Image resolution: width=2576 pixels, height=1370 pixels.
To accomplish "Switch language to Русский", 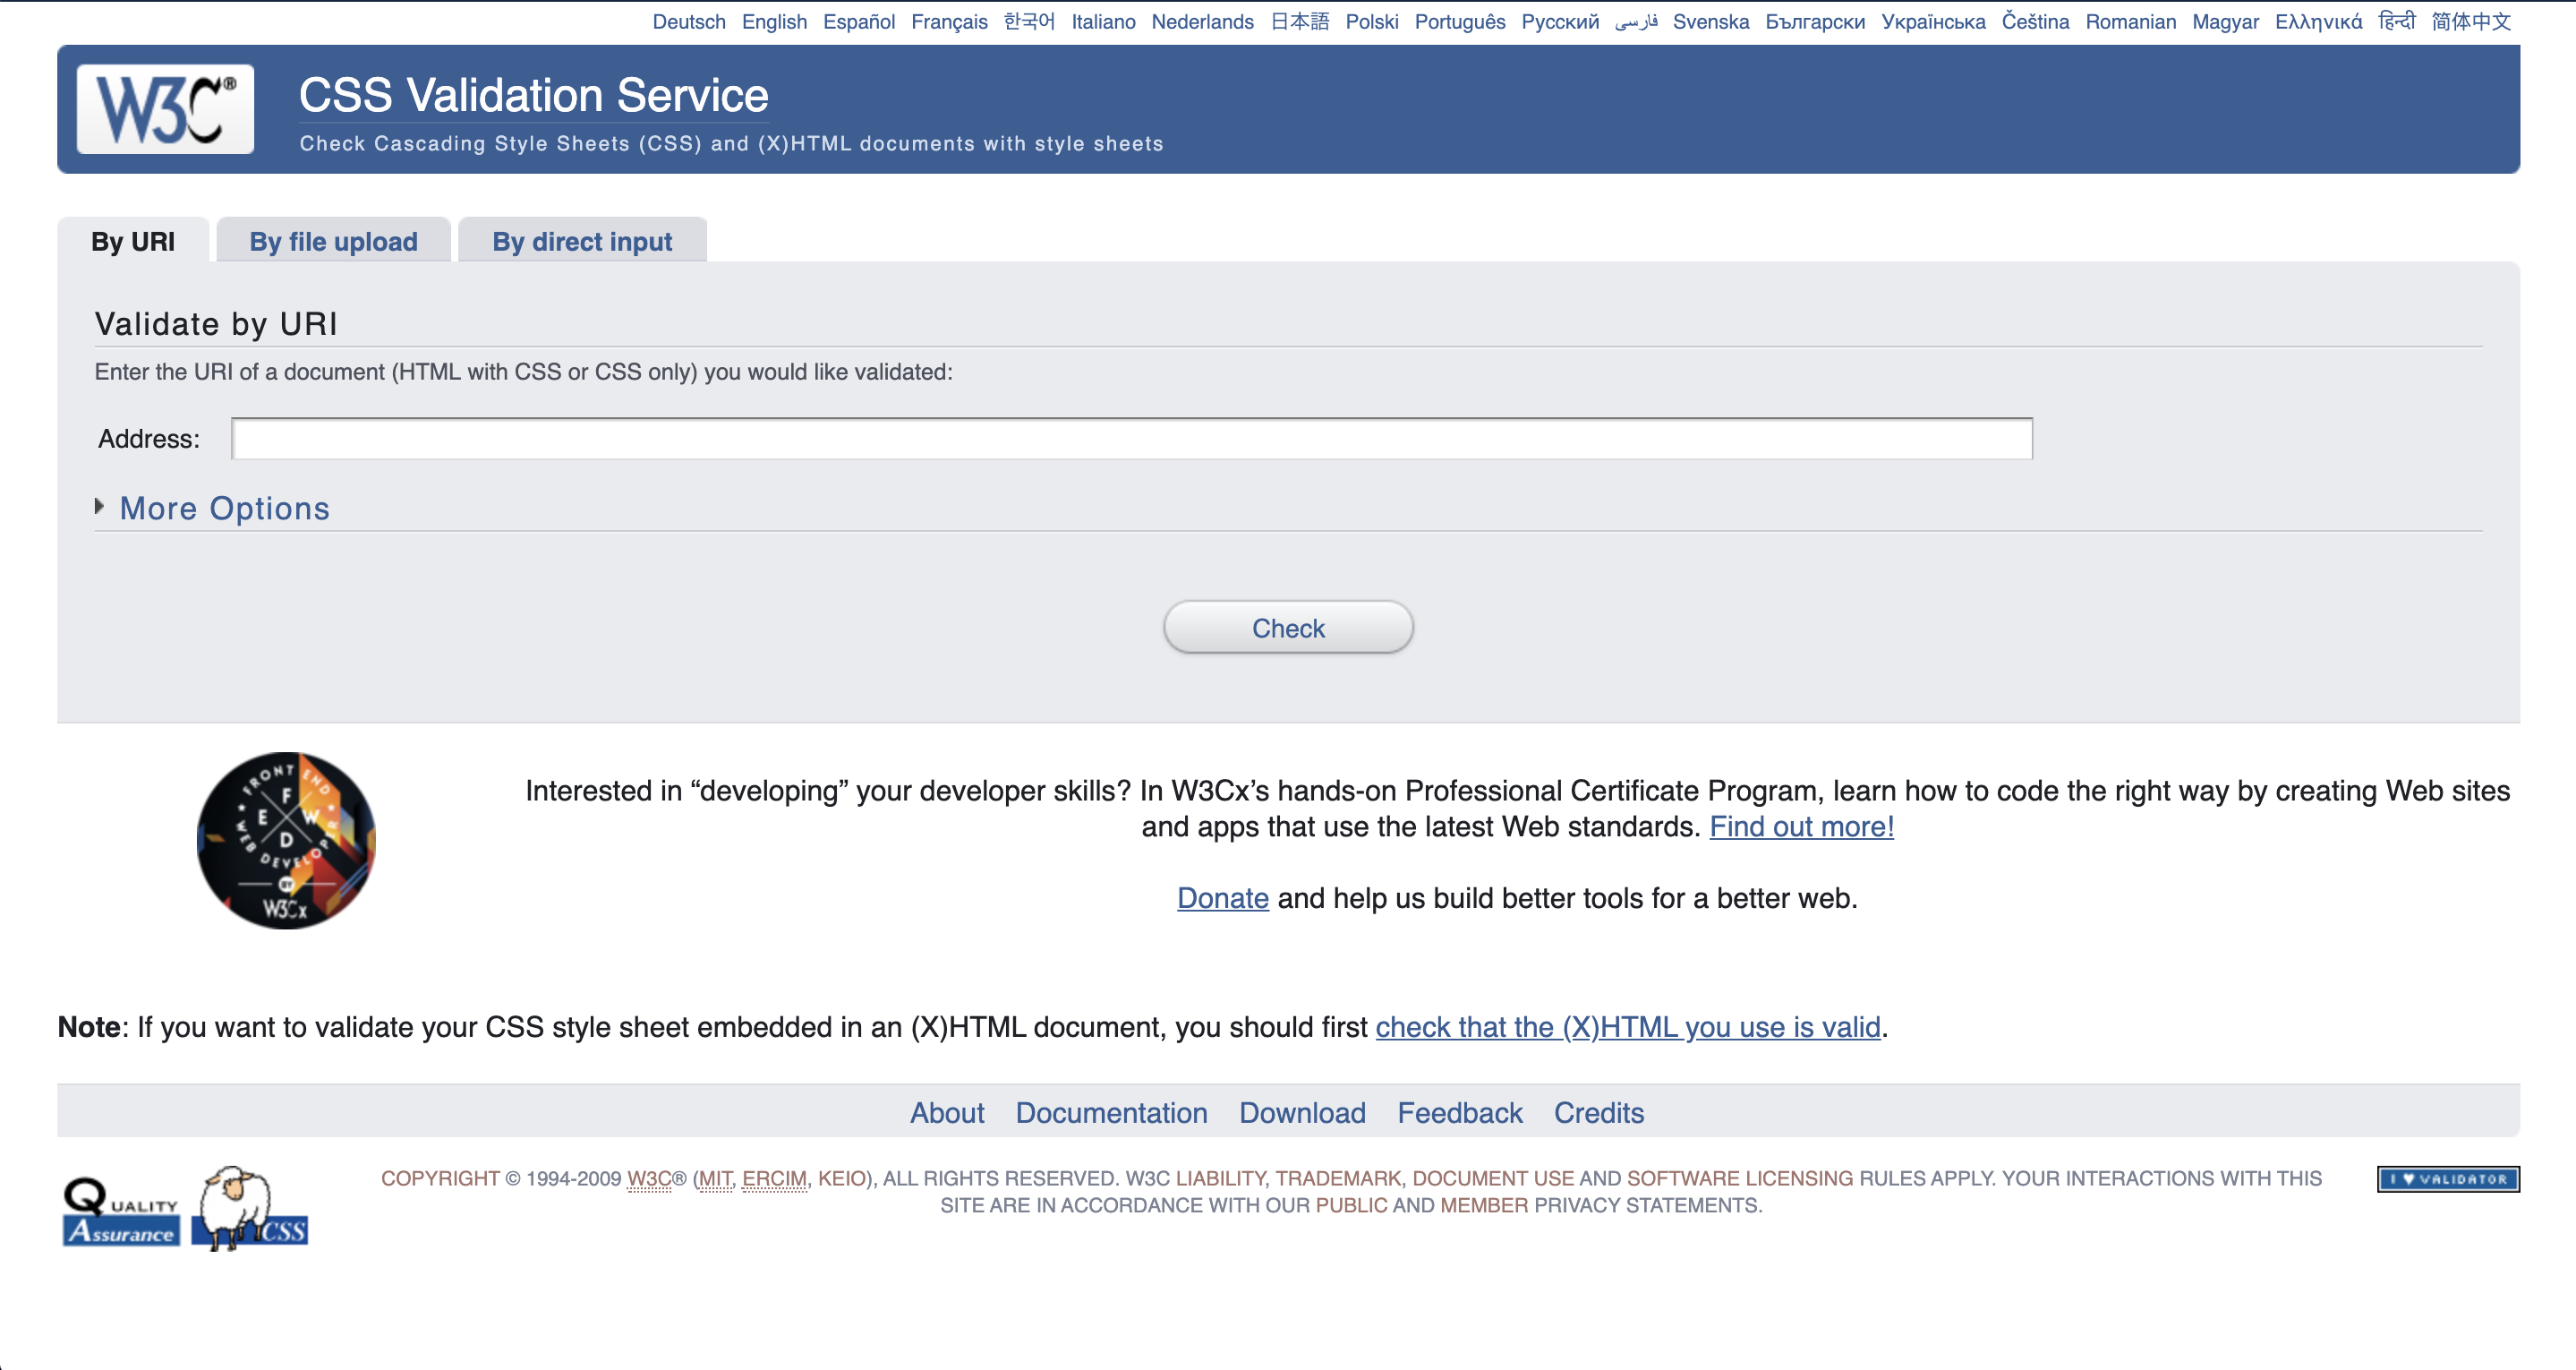I will click(x=1559, y=22).
